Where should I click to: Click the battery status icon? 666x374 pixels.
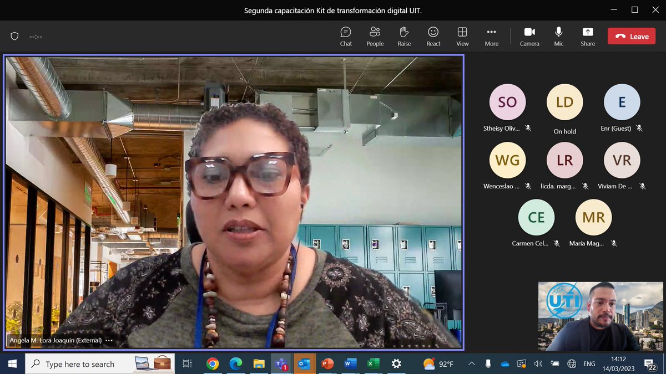tap(554, 364)
